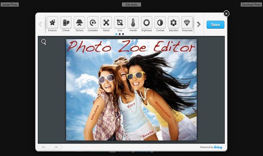This screenshot has width=263, height=156.
Task: Open the Stickers tool
Action: tap(79, 22)
